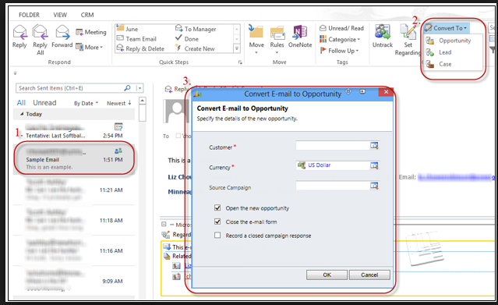
Task: Open the CRM ribbon tab
Action: (87, 15)
